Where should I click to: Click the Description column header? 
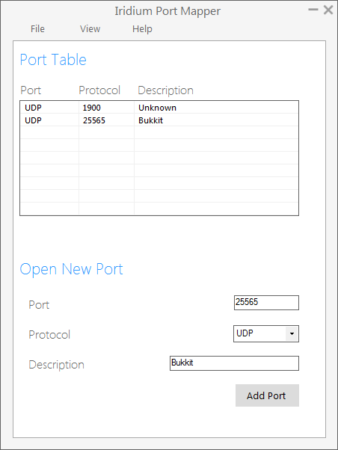(x=166, y=90)
